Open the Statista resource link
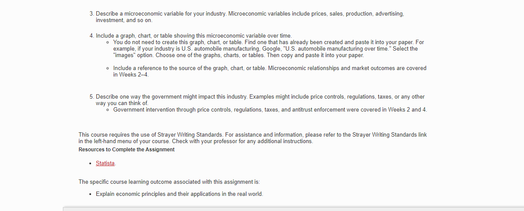This screenshot has height=211, width=524. click(105, 163)
